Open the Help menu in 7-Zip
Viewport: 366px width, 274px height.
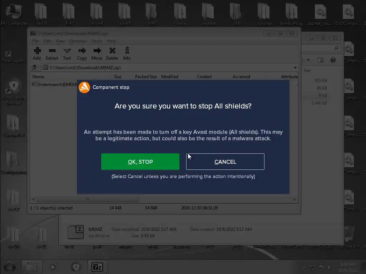coord(111,41)
